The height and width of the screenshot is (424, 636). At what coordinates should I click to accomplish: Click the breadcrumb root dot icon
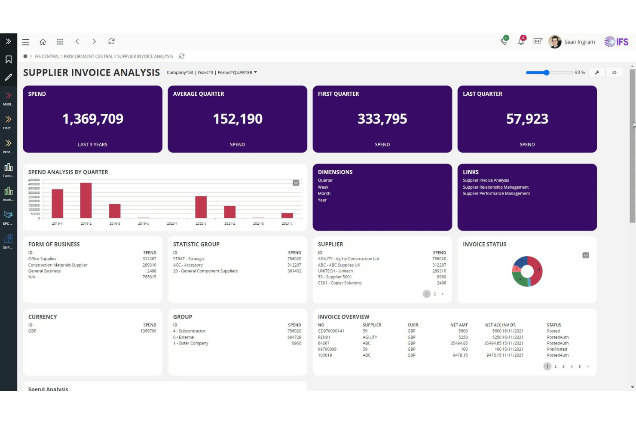[25, 56]
